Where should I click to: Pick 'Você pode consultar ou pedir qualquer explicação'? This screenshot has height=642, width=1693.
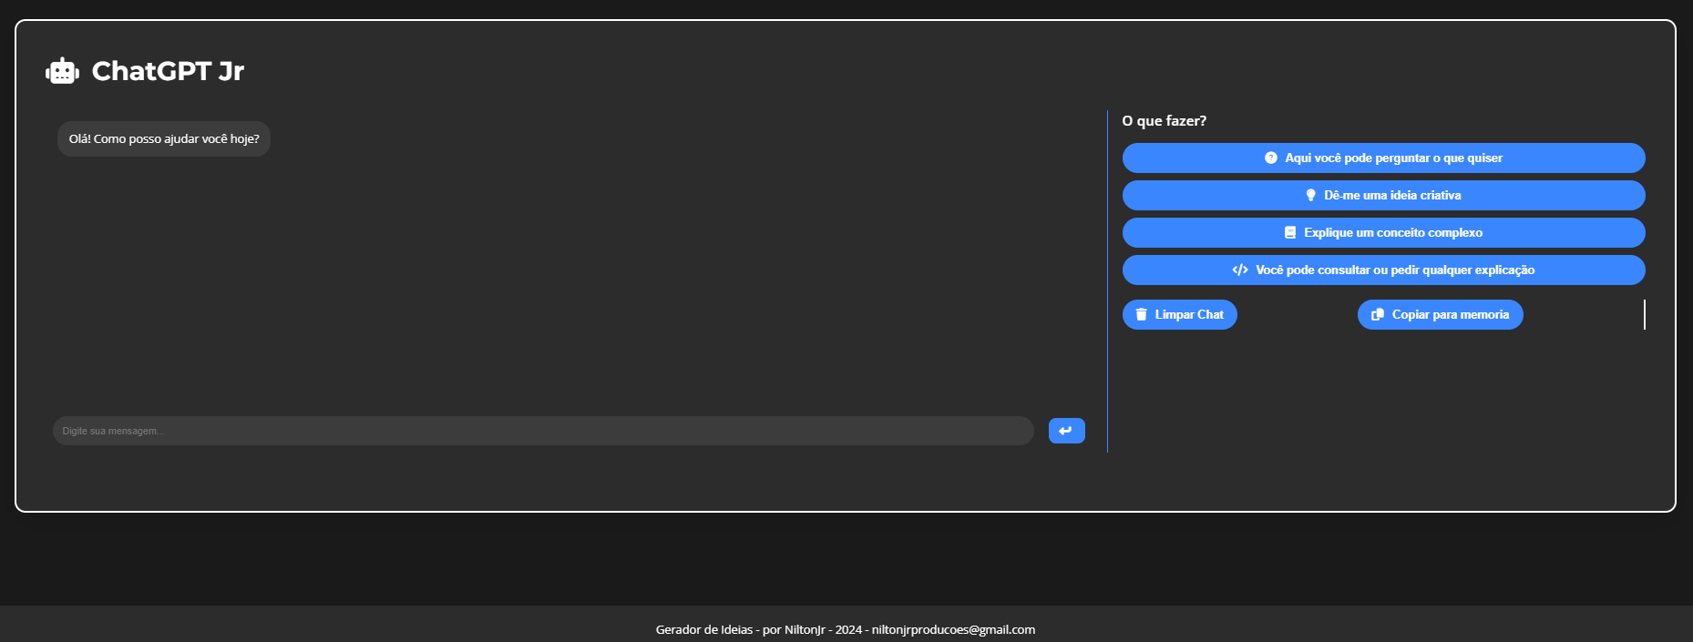pos(1395,270)
